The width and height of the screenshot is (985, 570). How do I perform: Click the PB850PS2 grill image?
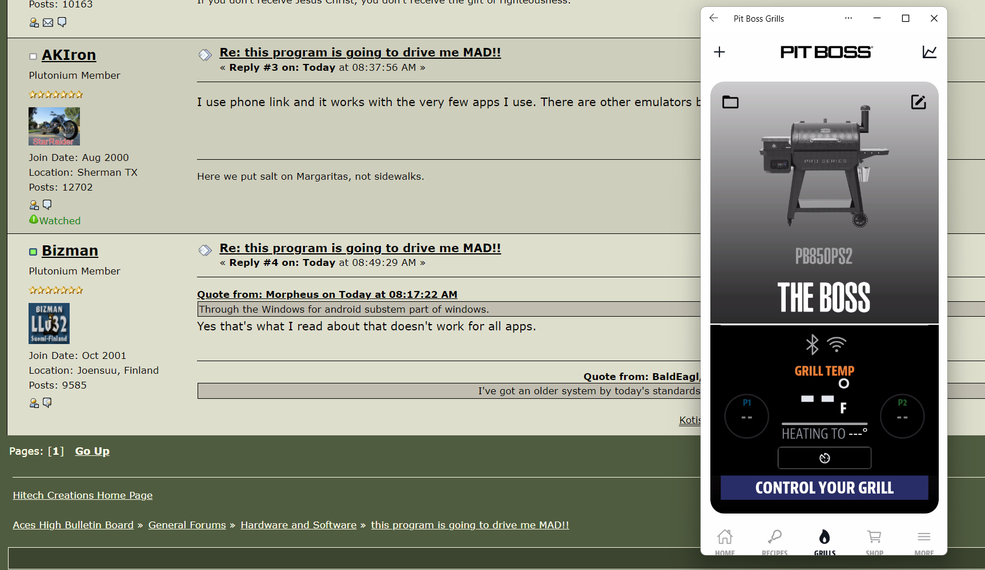tap(825, 167)
